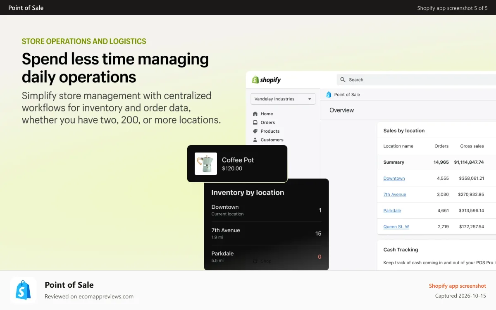
Task: Click the Current location label under Downtown
Action: (x=227, y=214)
